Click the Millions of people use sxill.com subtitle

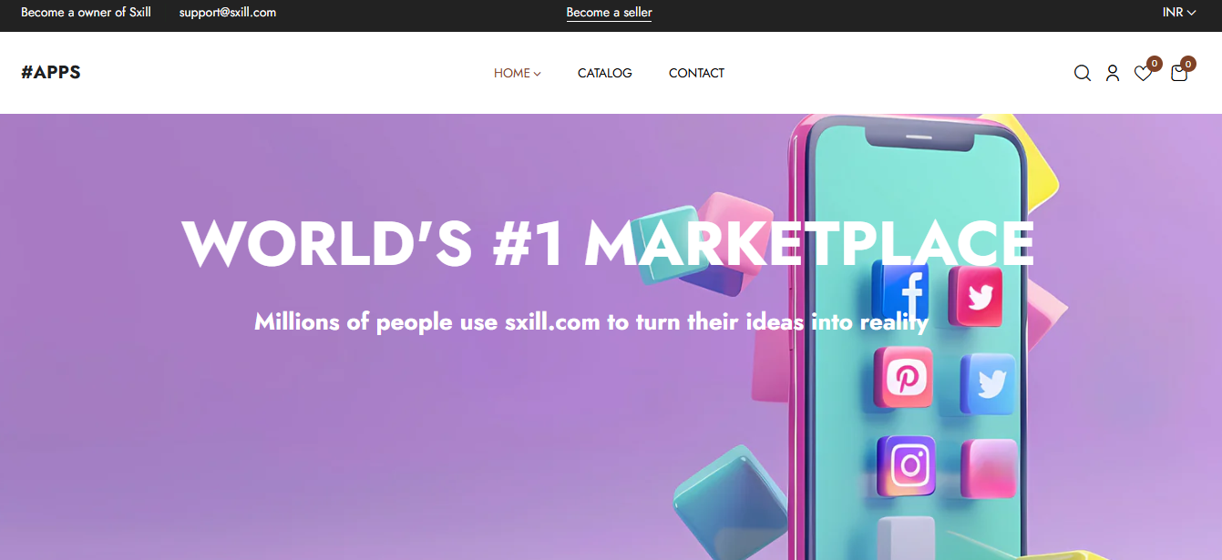coord(591,321)
